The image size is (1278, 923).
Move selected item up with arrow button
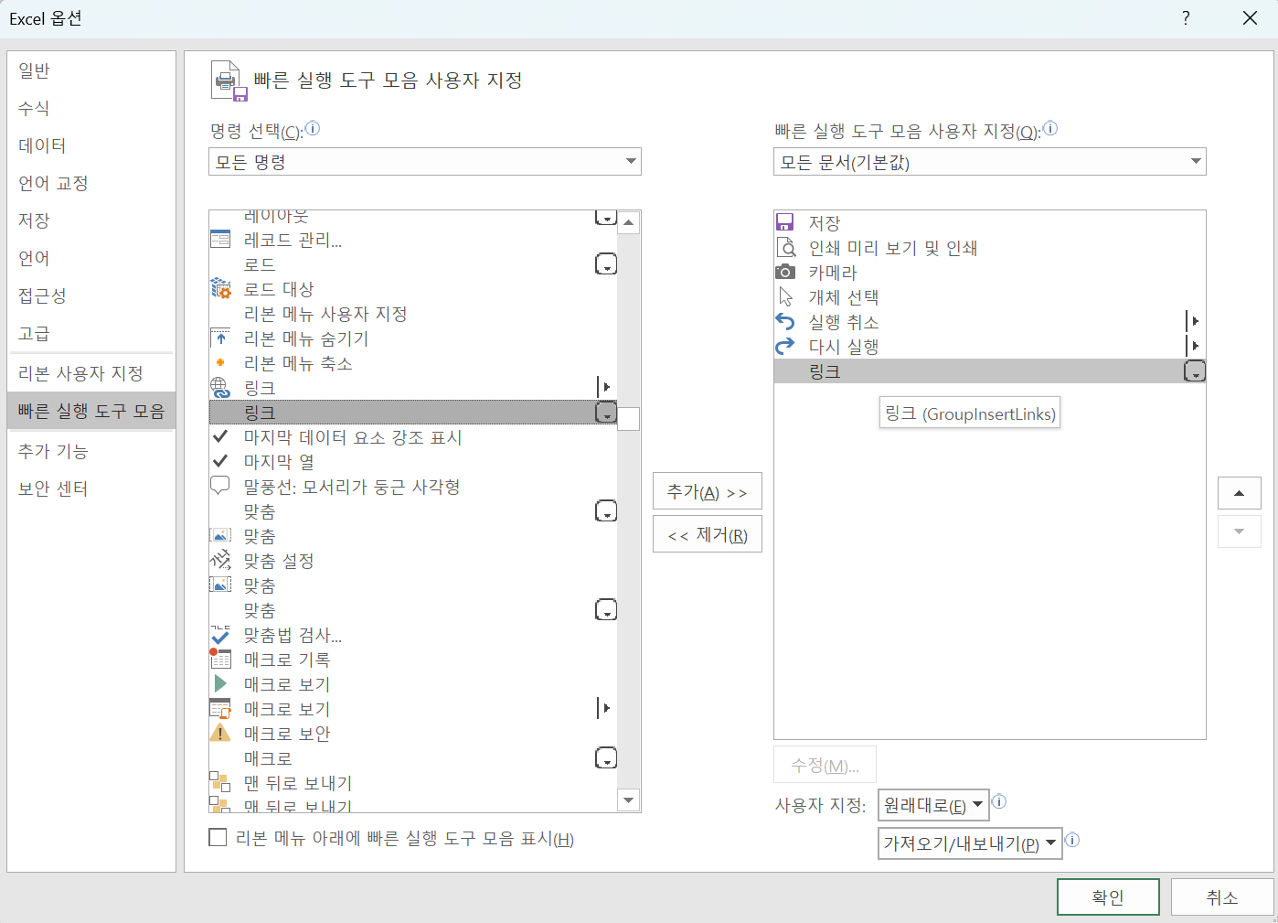(1239, 493)
